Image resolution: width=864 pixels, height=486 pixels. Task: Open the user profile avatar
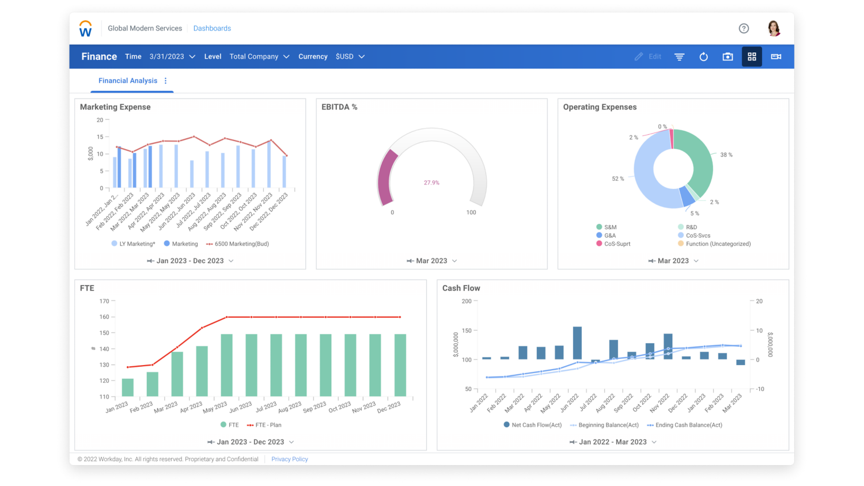[x=774, y=28]
